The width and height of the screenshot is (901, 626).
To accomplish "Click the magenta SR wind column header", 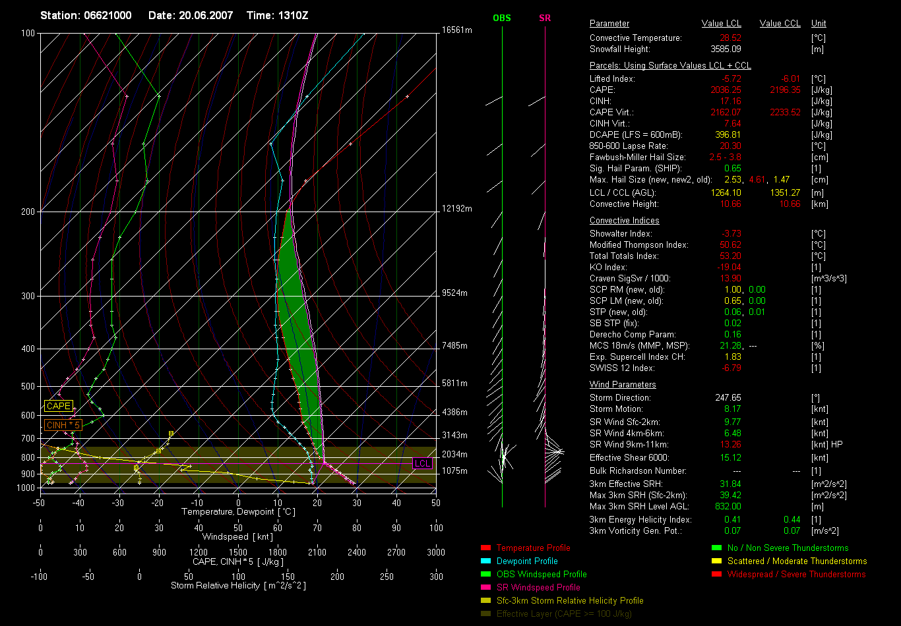I will coord(545,18).
